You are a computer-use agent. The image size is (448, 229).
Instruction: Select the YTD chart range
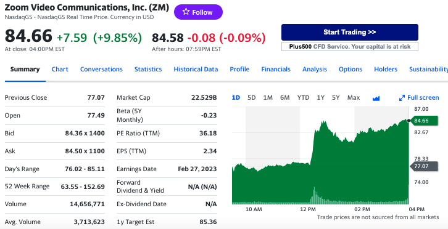(x=303, y=97)
